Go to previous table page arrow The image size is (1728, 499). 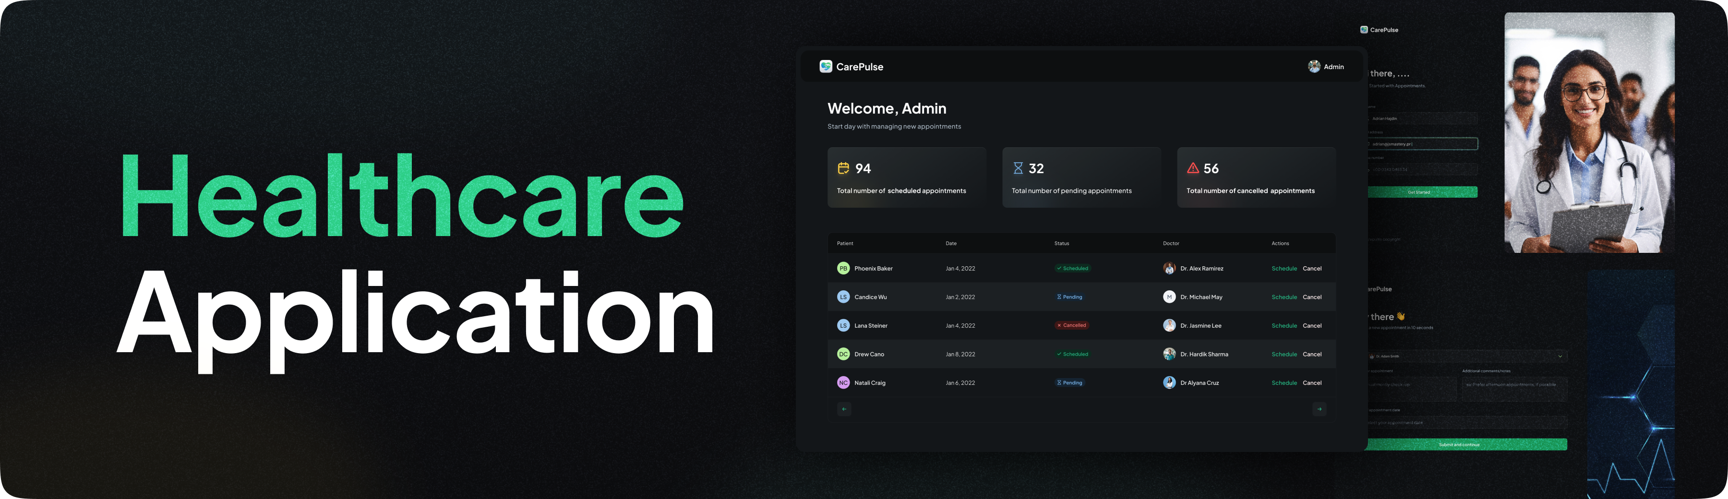point(844,409)
